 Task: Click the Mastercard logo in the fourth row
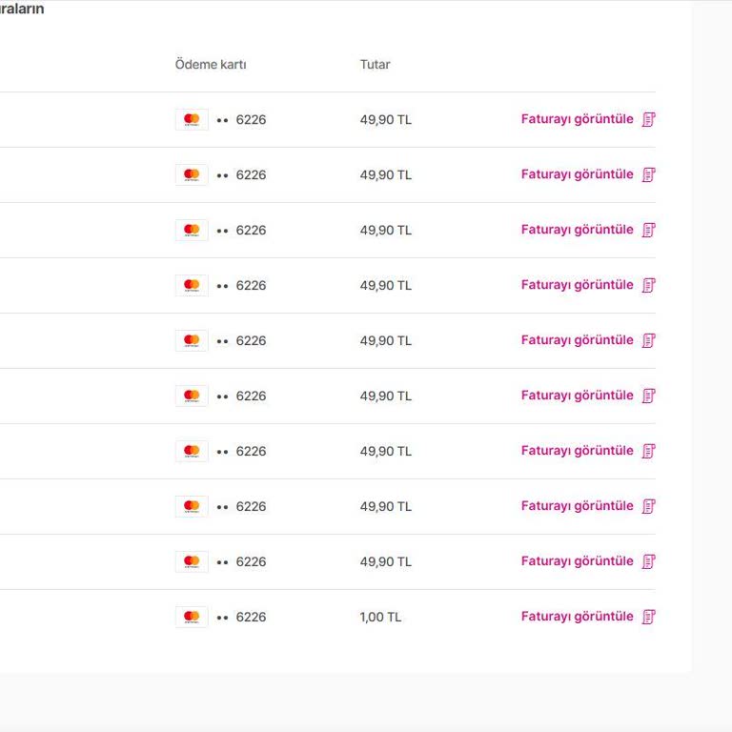coord(192,285)
